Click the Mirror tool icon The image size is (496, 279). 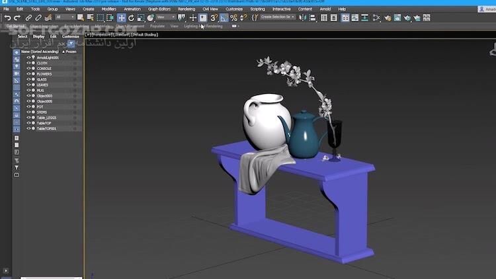[x=302, y=18]
